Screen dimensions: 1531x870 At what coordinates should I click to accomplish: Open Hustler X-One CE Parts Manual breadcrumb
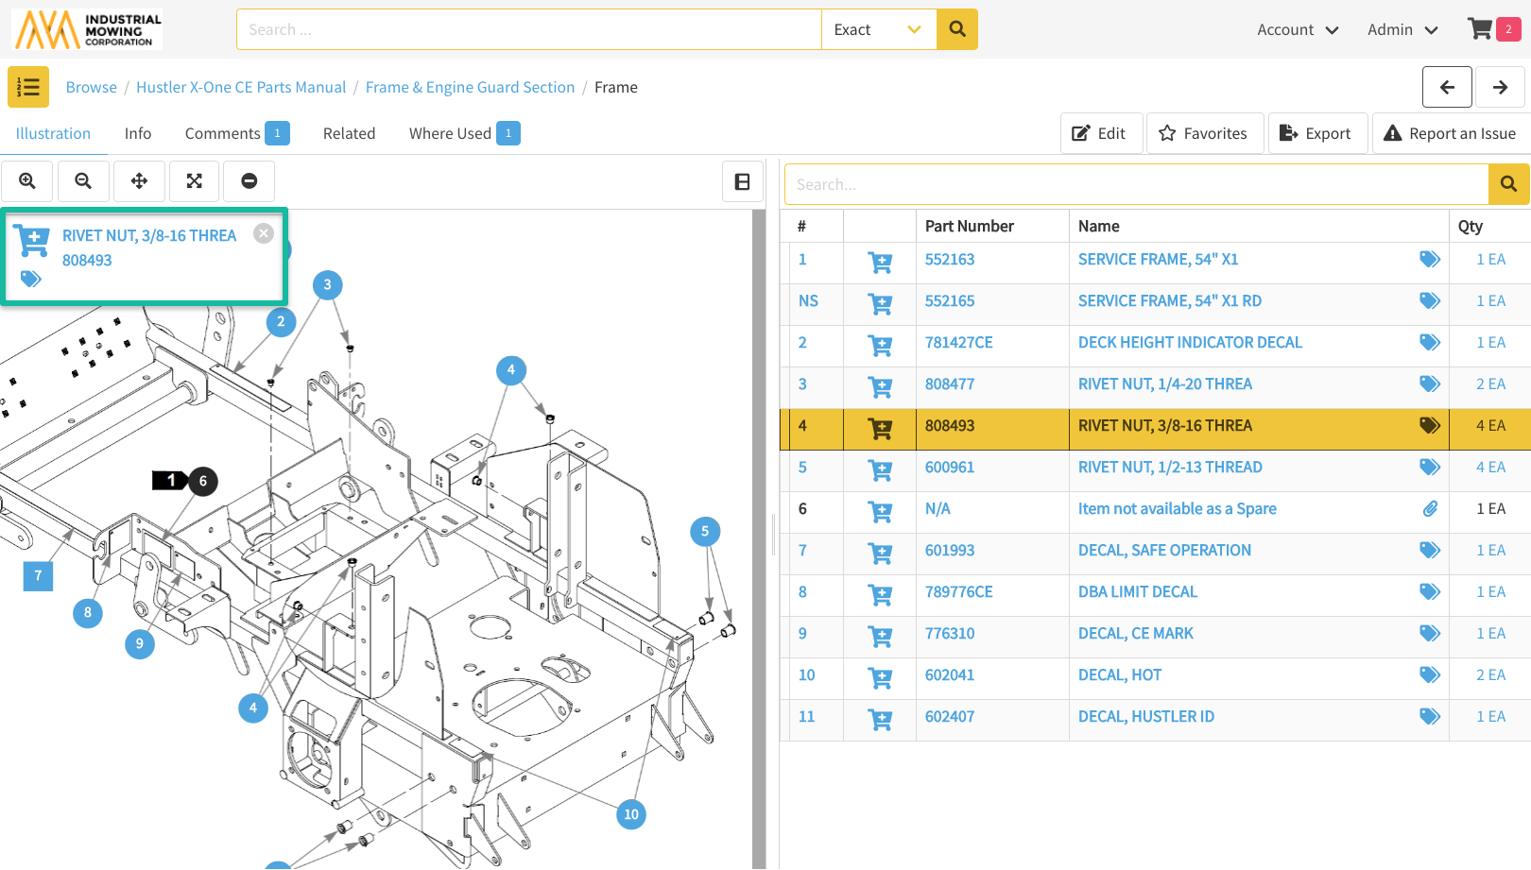point(241,87)
